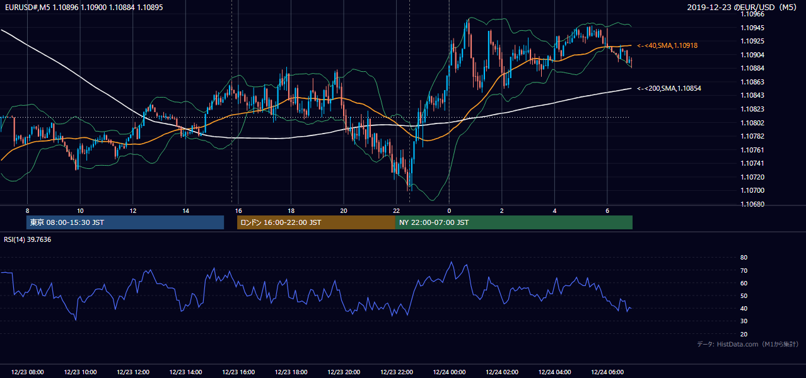
Task: Click the RSI(14) 39.7636 indicator label
Action: click(28, 239)
